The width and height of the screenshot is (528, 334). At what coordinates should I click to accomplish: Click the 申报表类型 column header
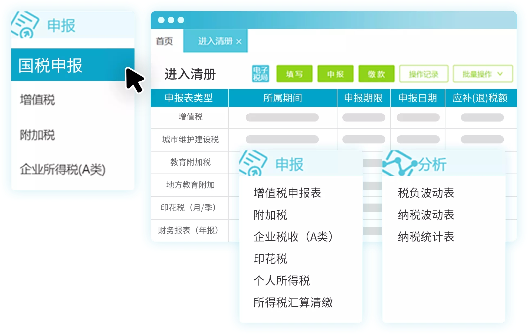[x=189, y=98]
